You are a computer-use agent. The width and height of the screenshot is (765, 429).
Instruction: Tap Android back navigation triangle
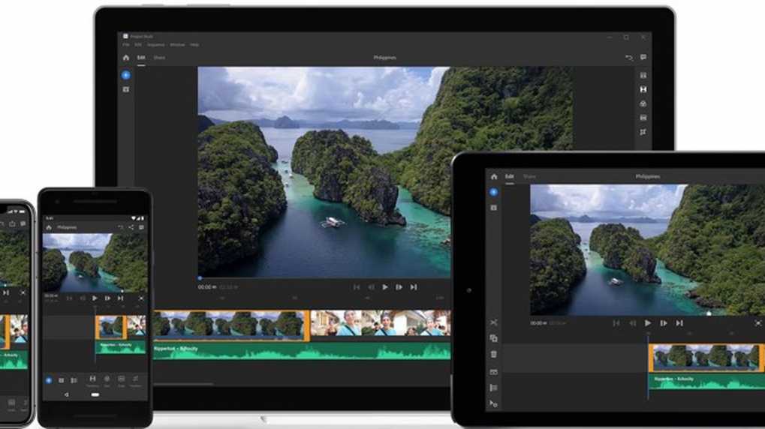pos(66,394)
